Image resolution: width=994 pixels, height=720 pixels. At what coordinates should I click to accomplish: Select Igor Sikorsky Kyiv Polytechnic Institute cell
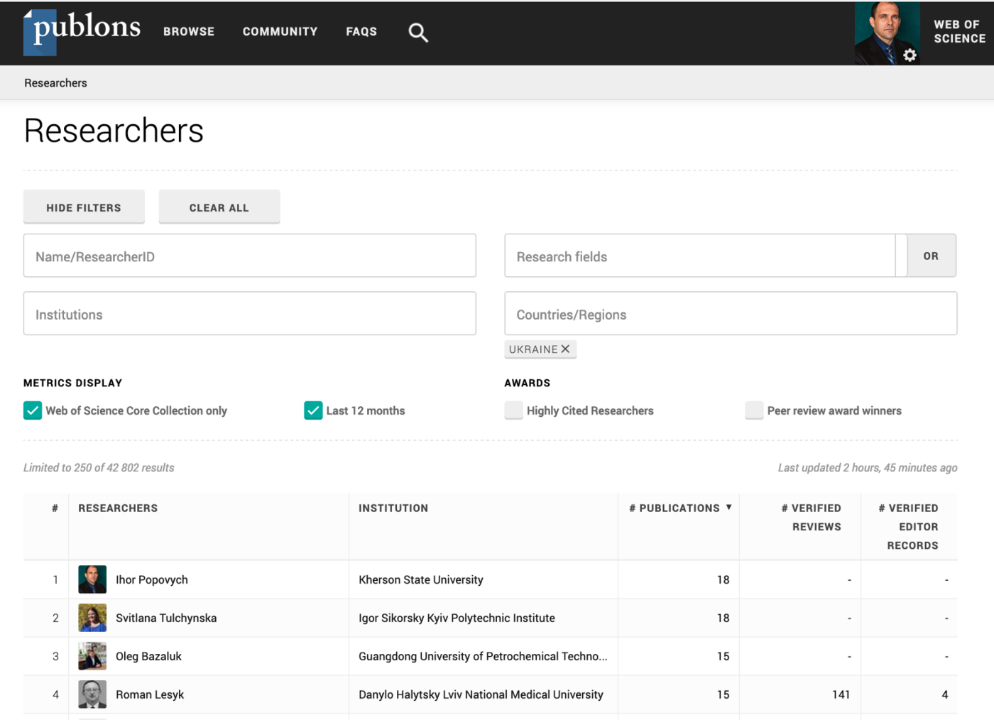pos(457,618)
